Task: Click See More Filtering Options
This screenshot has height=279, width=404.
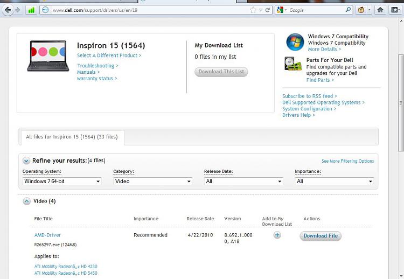Action: 347,161
